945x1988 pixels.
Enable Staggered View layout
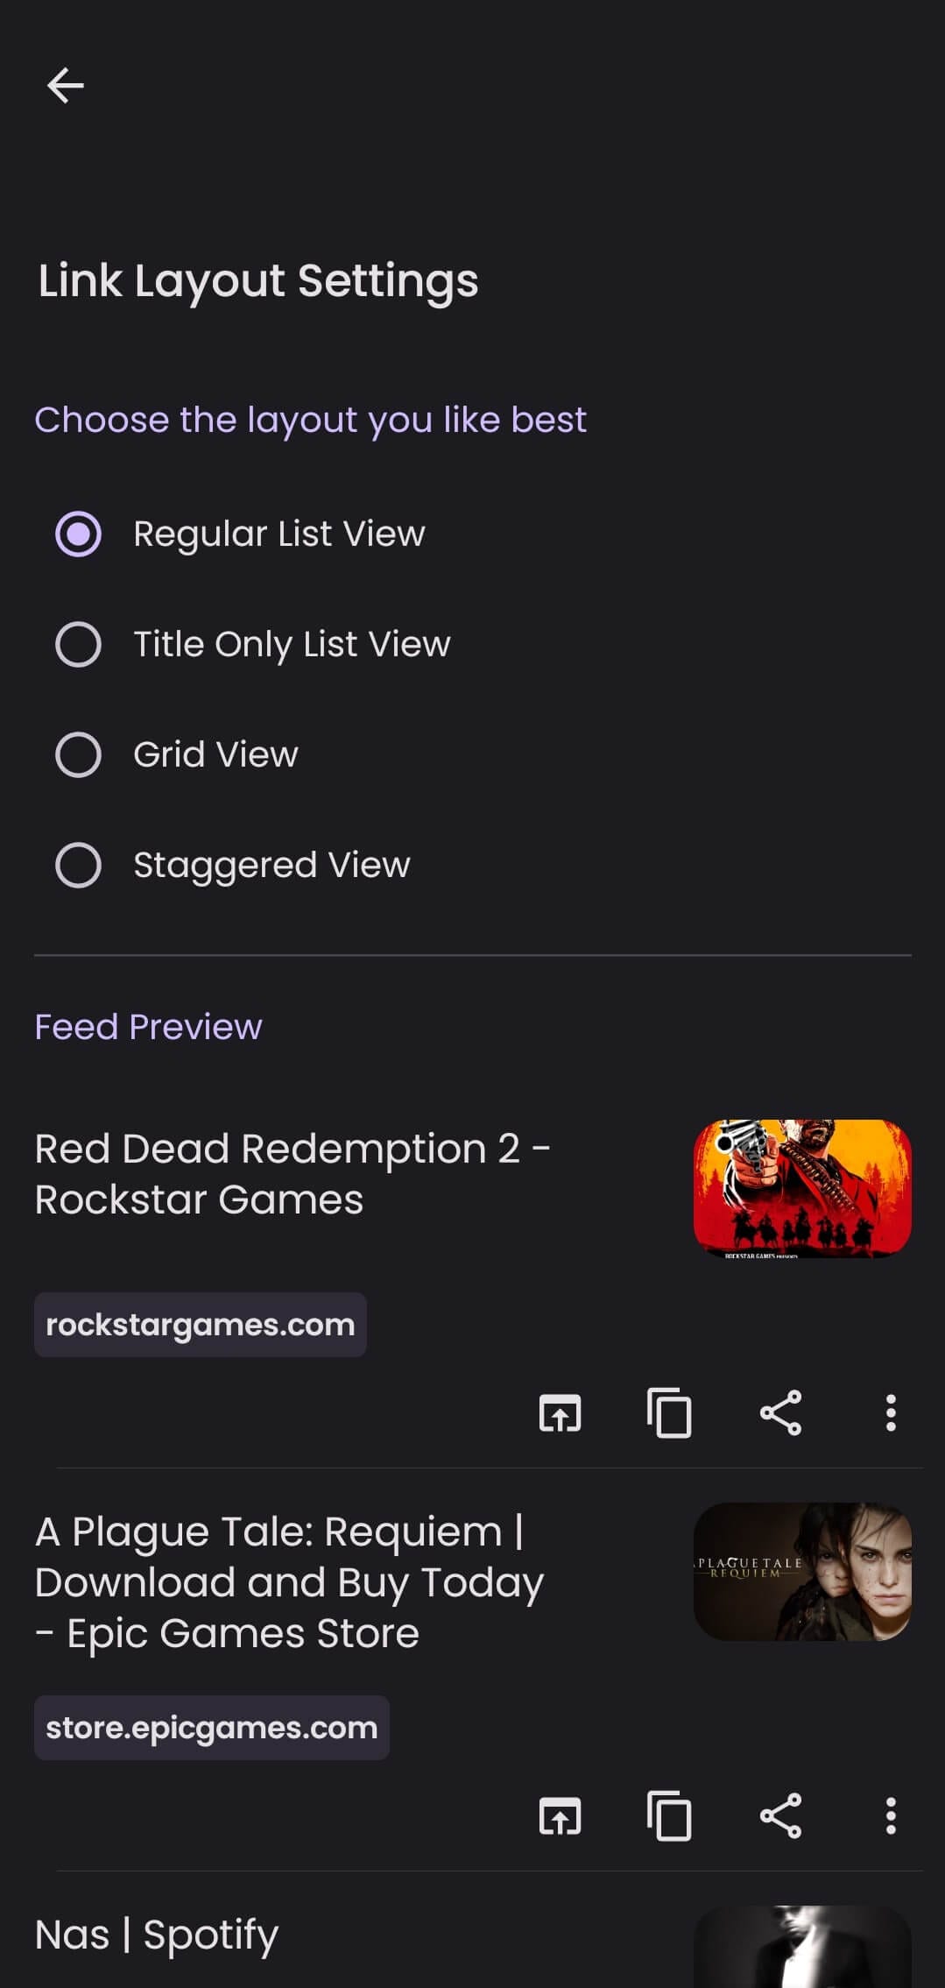[79, 865]
